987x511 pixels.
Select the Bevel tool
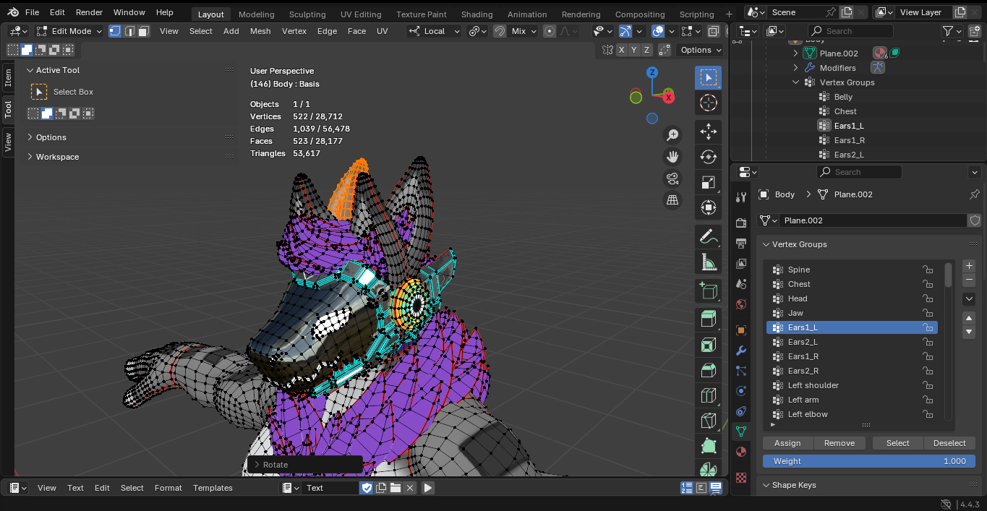pyautogui.click(x=709, y=370)
